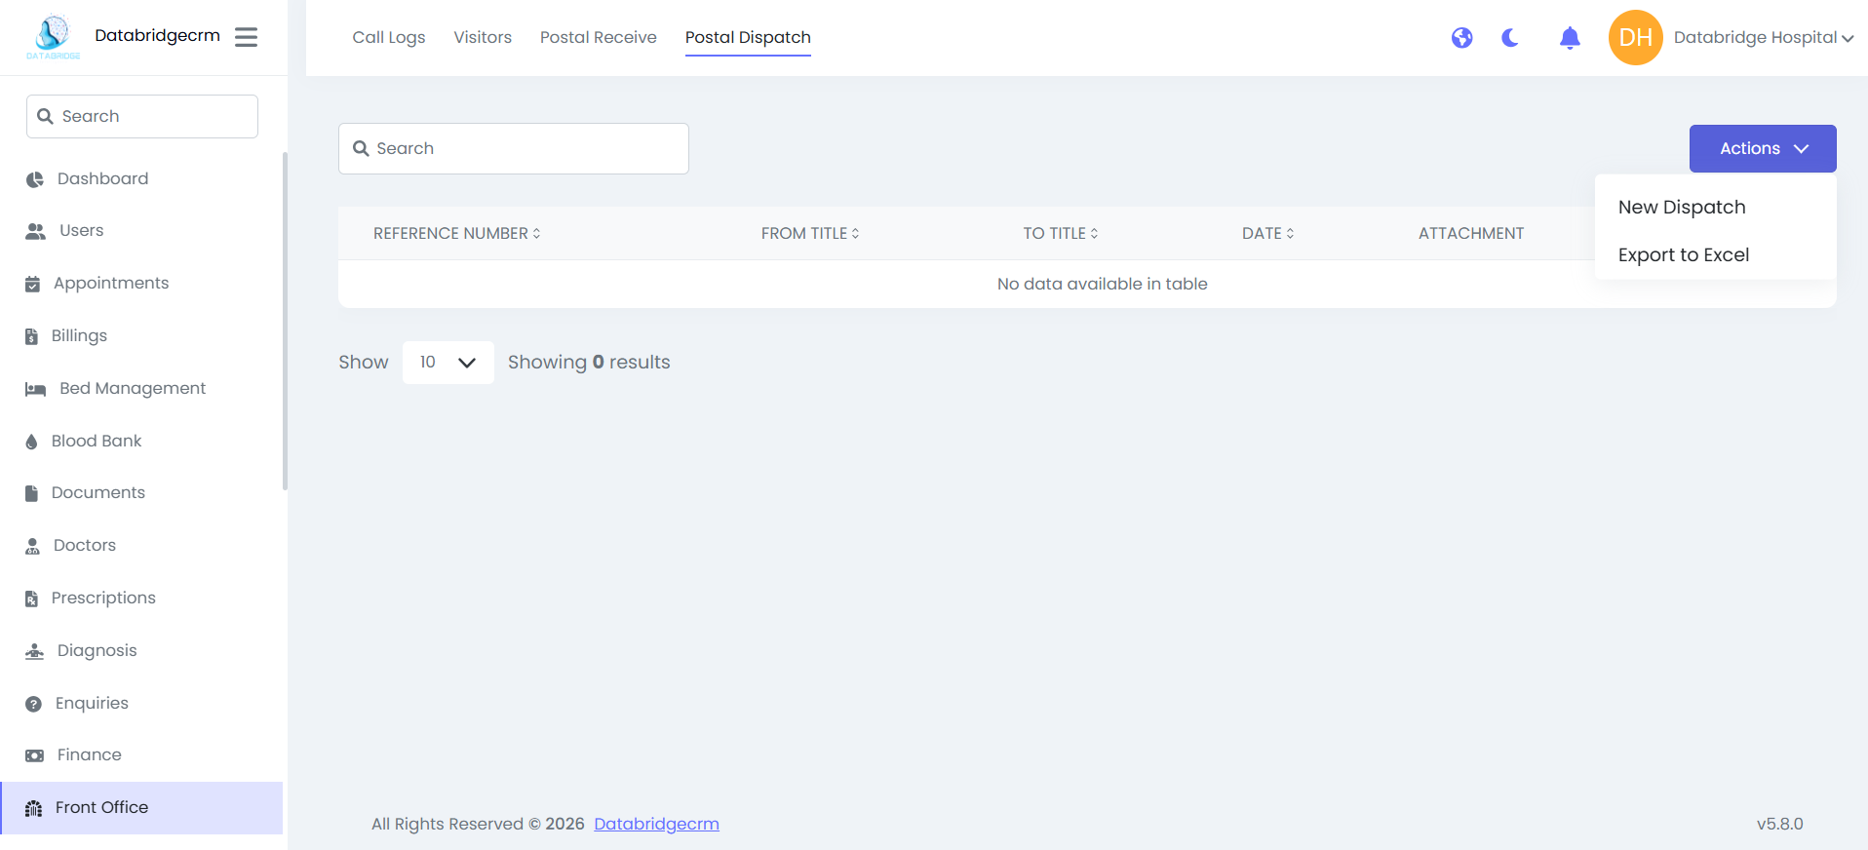Viewport: 1868px width, 850px height.
Task: Toggle dark mode moon icon
Action: 1510,38
